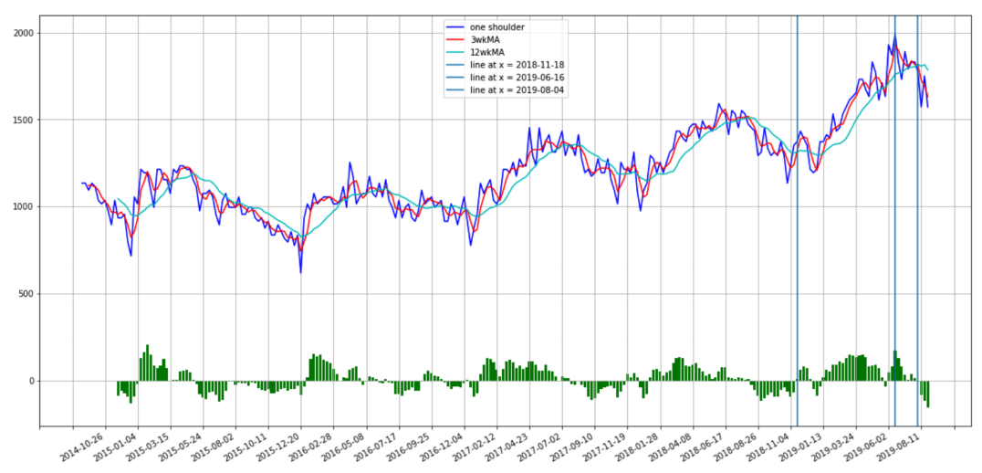Click the blue line swatch for 'one shoulder'
Viewport: 982px width, 473px height.
click(x=455, y=27)
